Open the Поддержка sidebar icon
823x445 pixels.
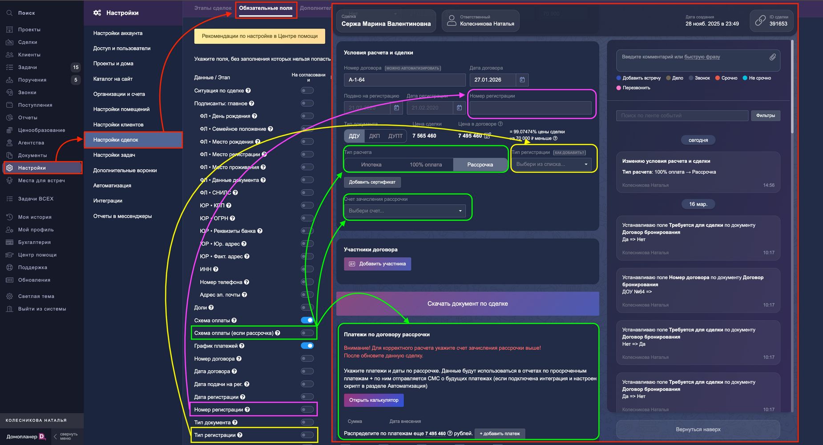[x=9, y=267]
